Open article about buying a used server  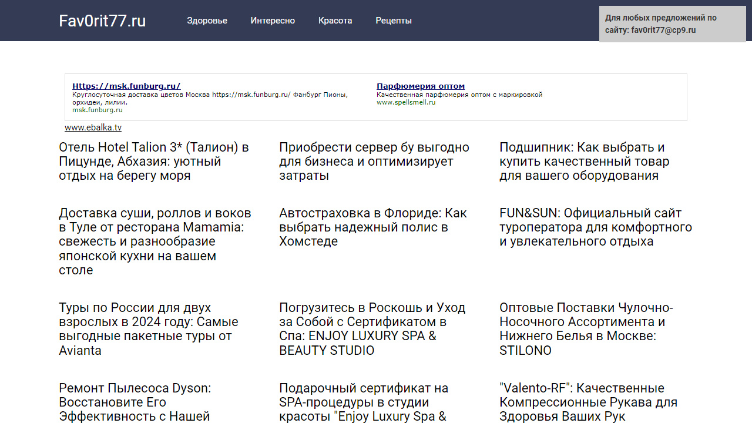374,161
